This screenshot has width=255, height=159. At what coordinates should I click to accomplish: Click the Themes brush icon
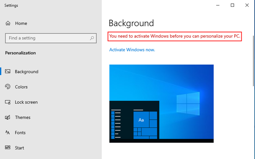8,118
